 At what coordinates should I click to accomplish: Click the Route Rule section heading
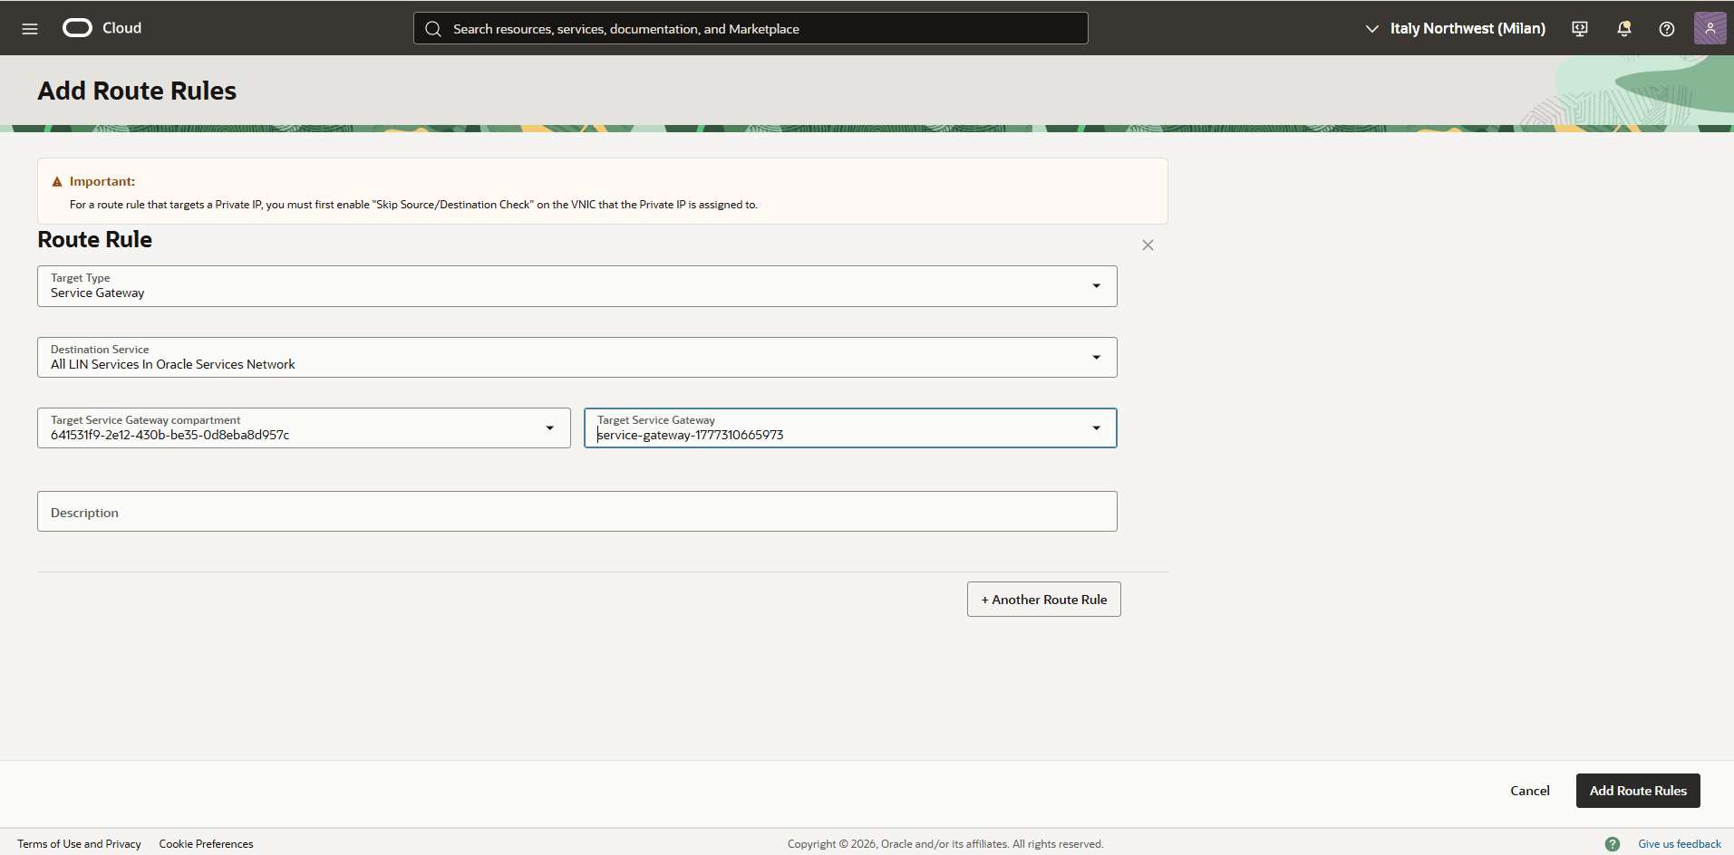tap(95, 240)
